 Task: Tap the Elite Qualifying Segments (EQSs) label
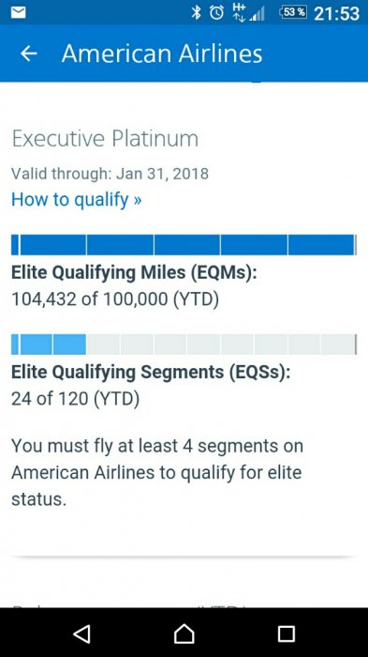pyautogui.click(x=151, y=372)
